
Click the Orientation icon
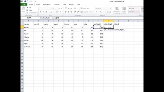click(75, 8)
